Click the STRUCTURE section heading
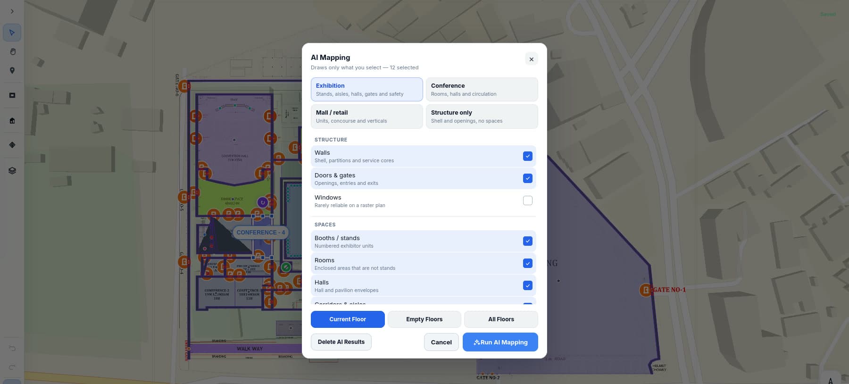The image size is (849, 384). (x=331, y=140)
